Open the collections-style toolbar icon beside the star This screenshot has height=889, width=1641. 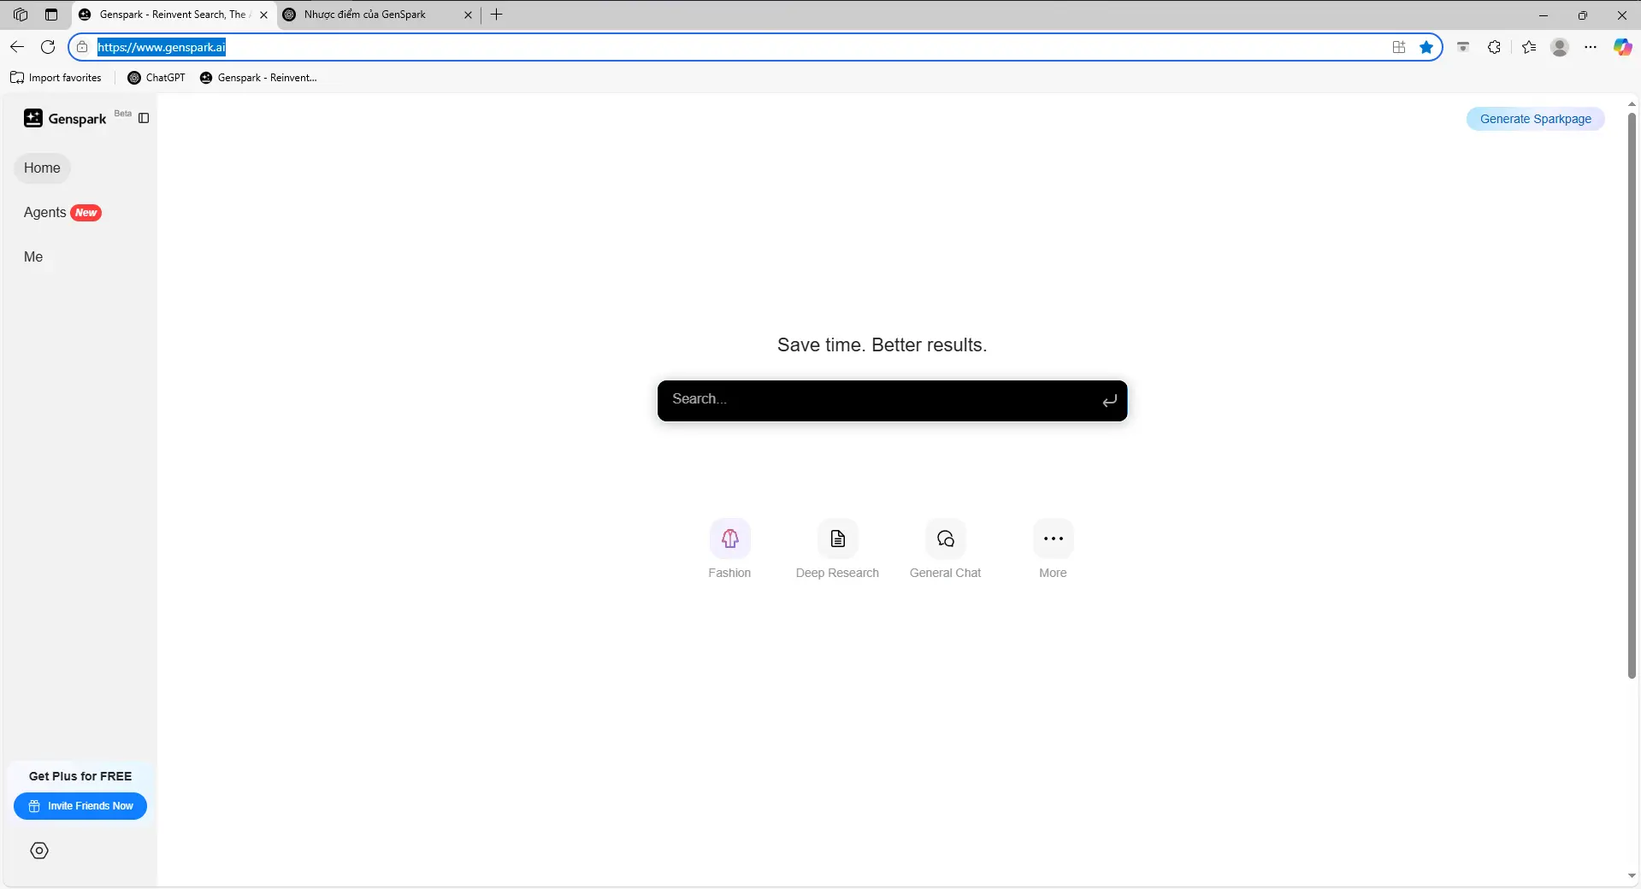coord(1463,47)
